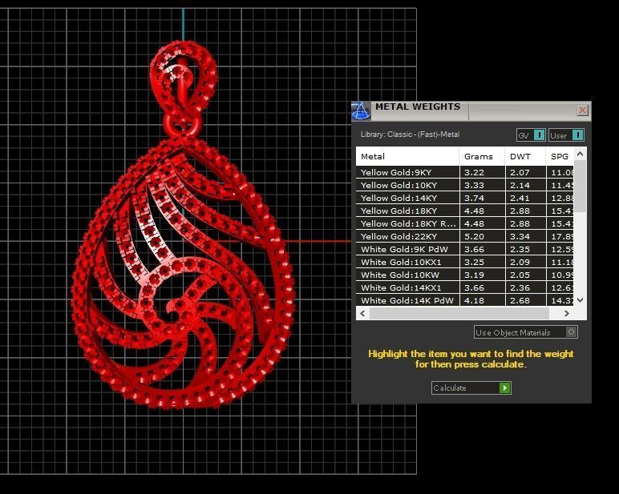
Task: Select the White Gold:14KX1 row
Action: (x=465, y=287)
